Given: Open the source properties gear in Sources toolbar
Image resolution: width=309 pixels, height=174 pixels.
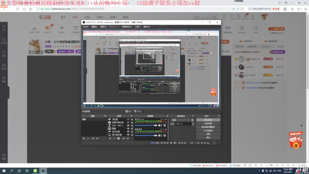Looking at the screenshot, I should [119, 138].
